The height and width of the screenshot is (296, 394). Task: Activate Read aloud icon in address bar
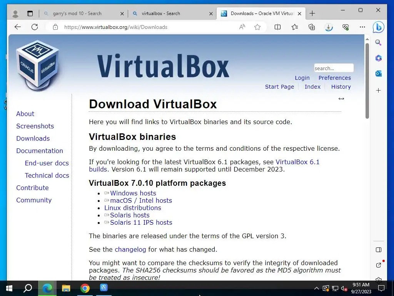(x=242, y=27)
